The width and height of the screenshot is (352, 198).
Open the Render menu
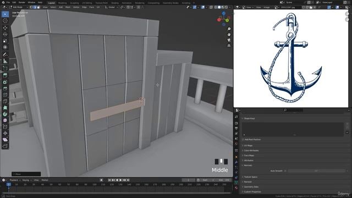(22, 2)
